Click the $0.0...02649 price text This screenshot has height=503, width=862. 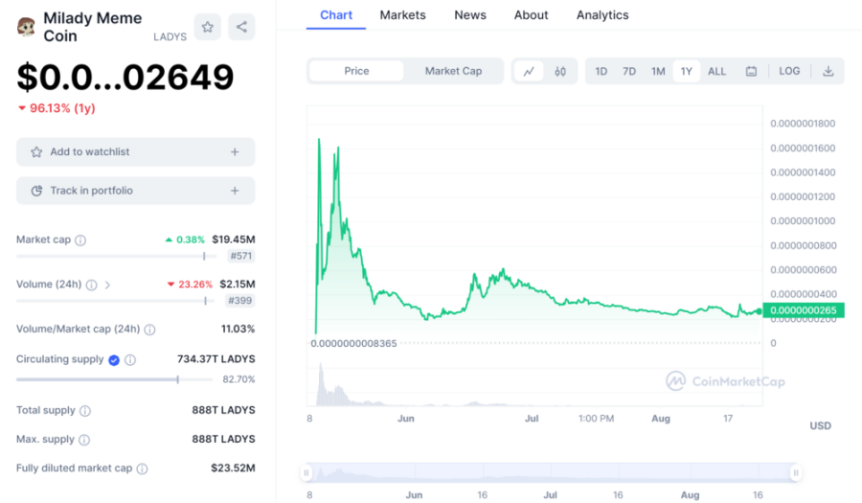(x=125, y=77)
